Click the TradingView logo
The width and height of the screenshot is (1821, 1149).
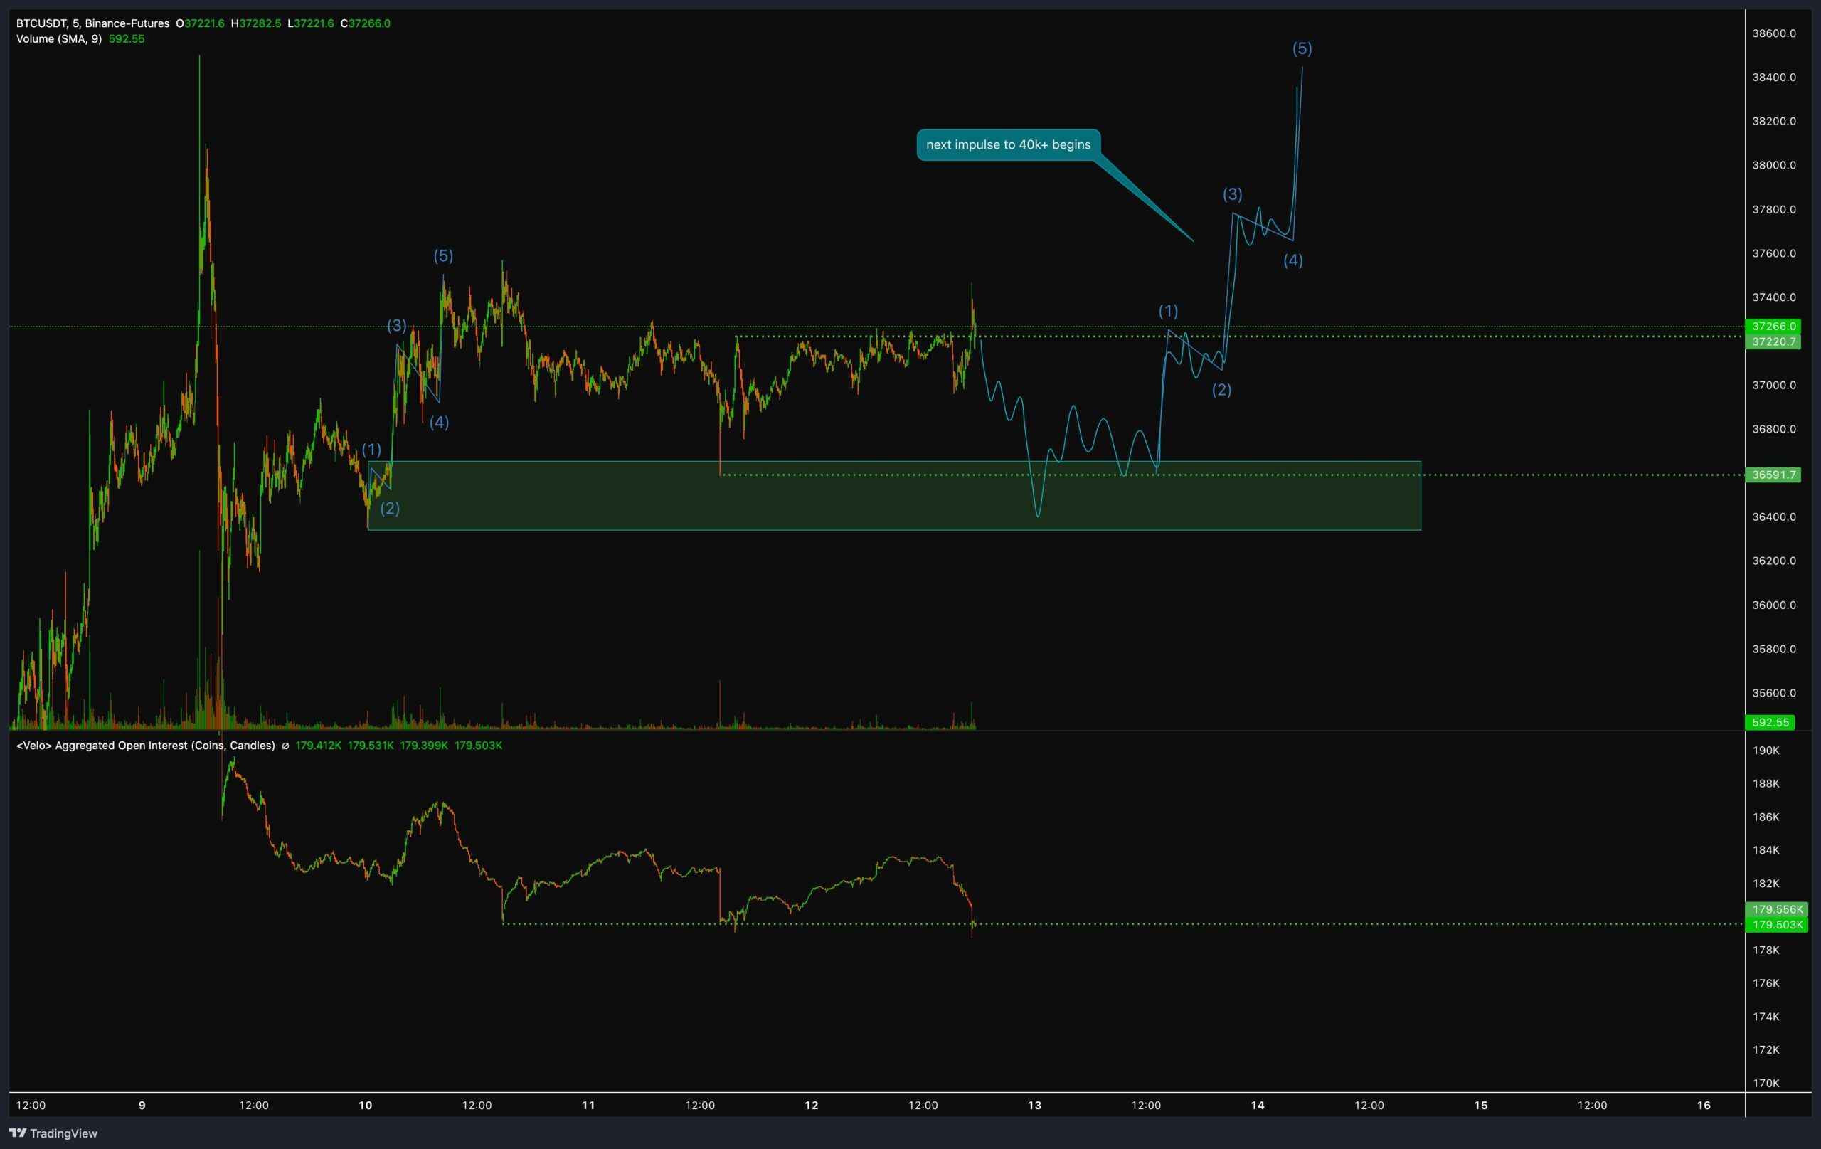click(53, 1133)
